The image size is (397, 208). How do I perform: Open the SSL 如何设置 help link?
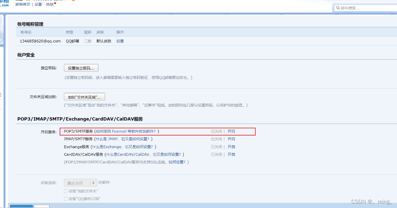tap(177, 162)
